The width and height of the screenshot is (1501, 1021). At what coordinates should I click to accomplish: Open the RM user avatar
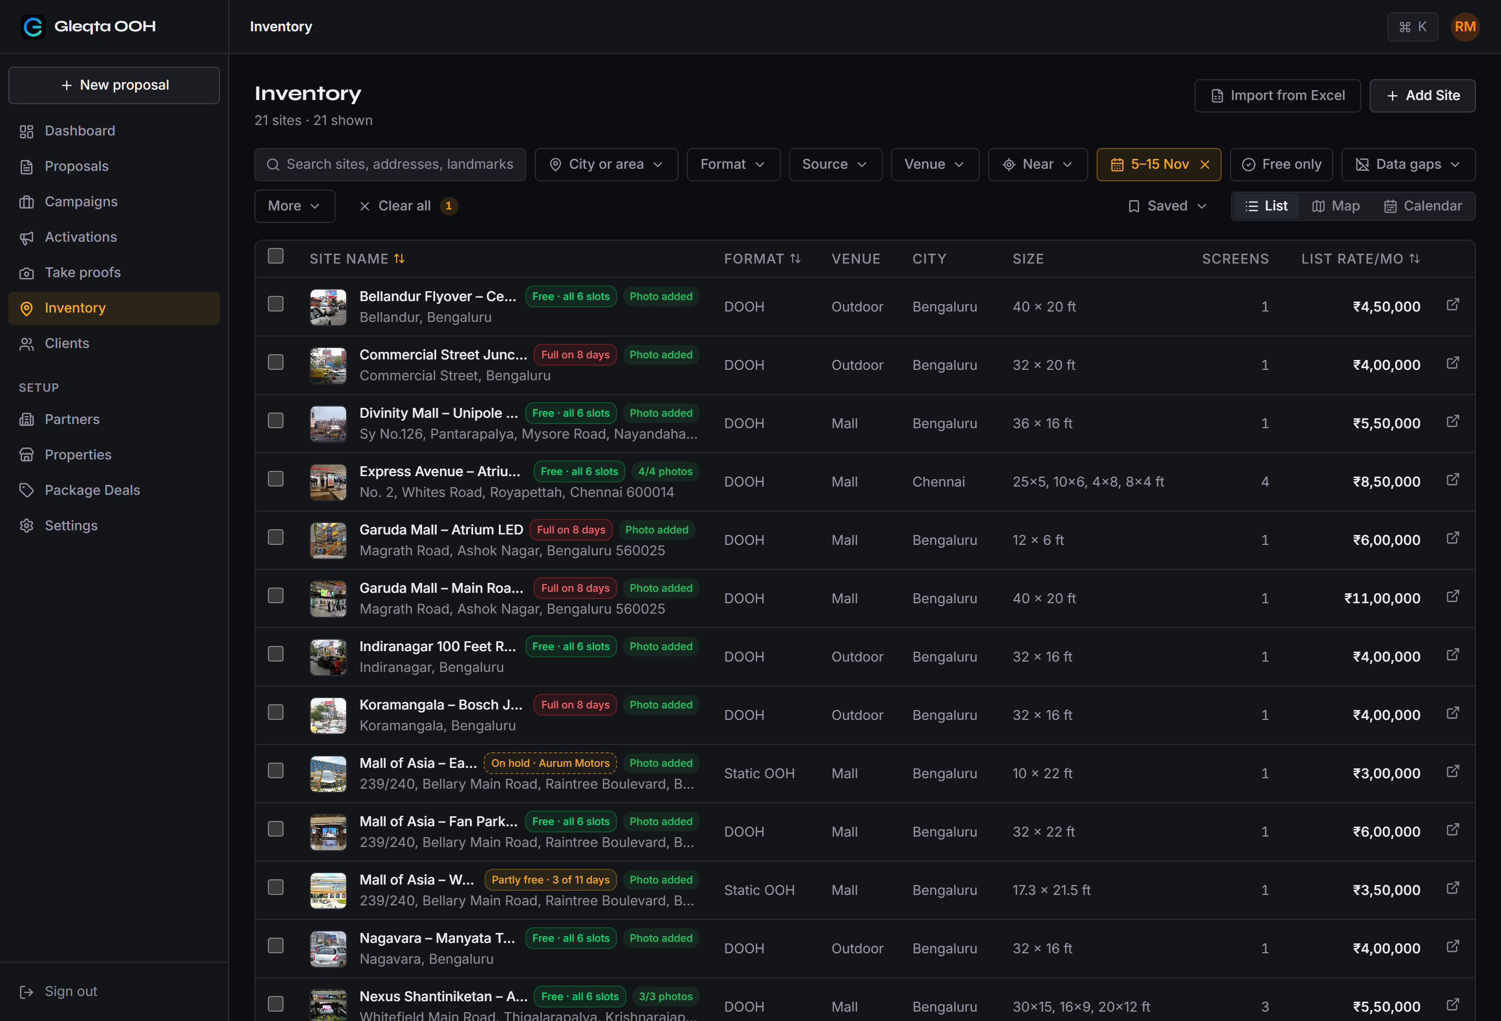click(x=1465, y=27)
